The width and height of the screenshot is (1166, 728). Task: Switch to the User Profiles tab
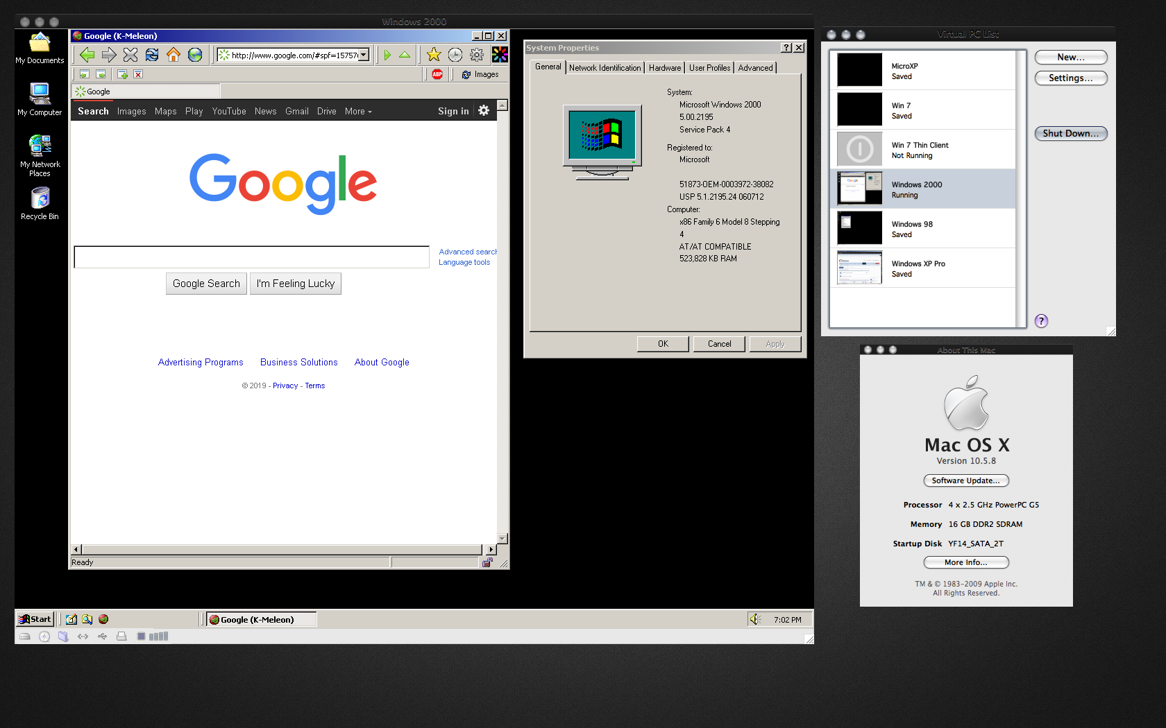(x=709, y=68)
